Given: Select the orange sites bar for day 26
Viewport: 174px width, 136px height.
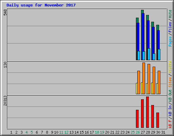Looking at the screenshot, I should 139,82.
